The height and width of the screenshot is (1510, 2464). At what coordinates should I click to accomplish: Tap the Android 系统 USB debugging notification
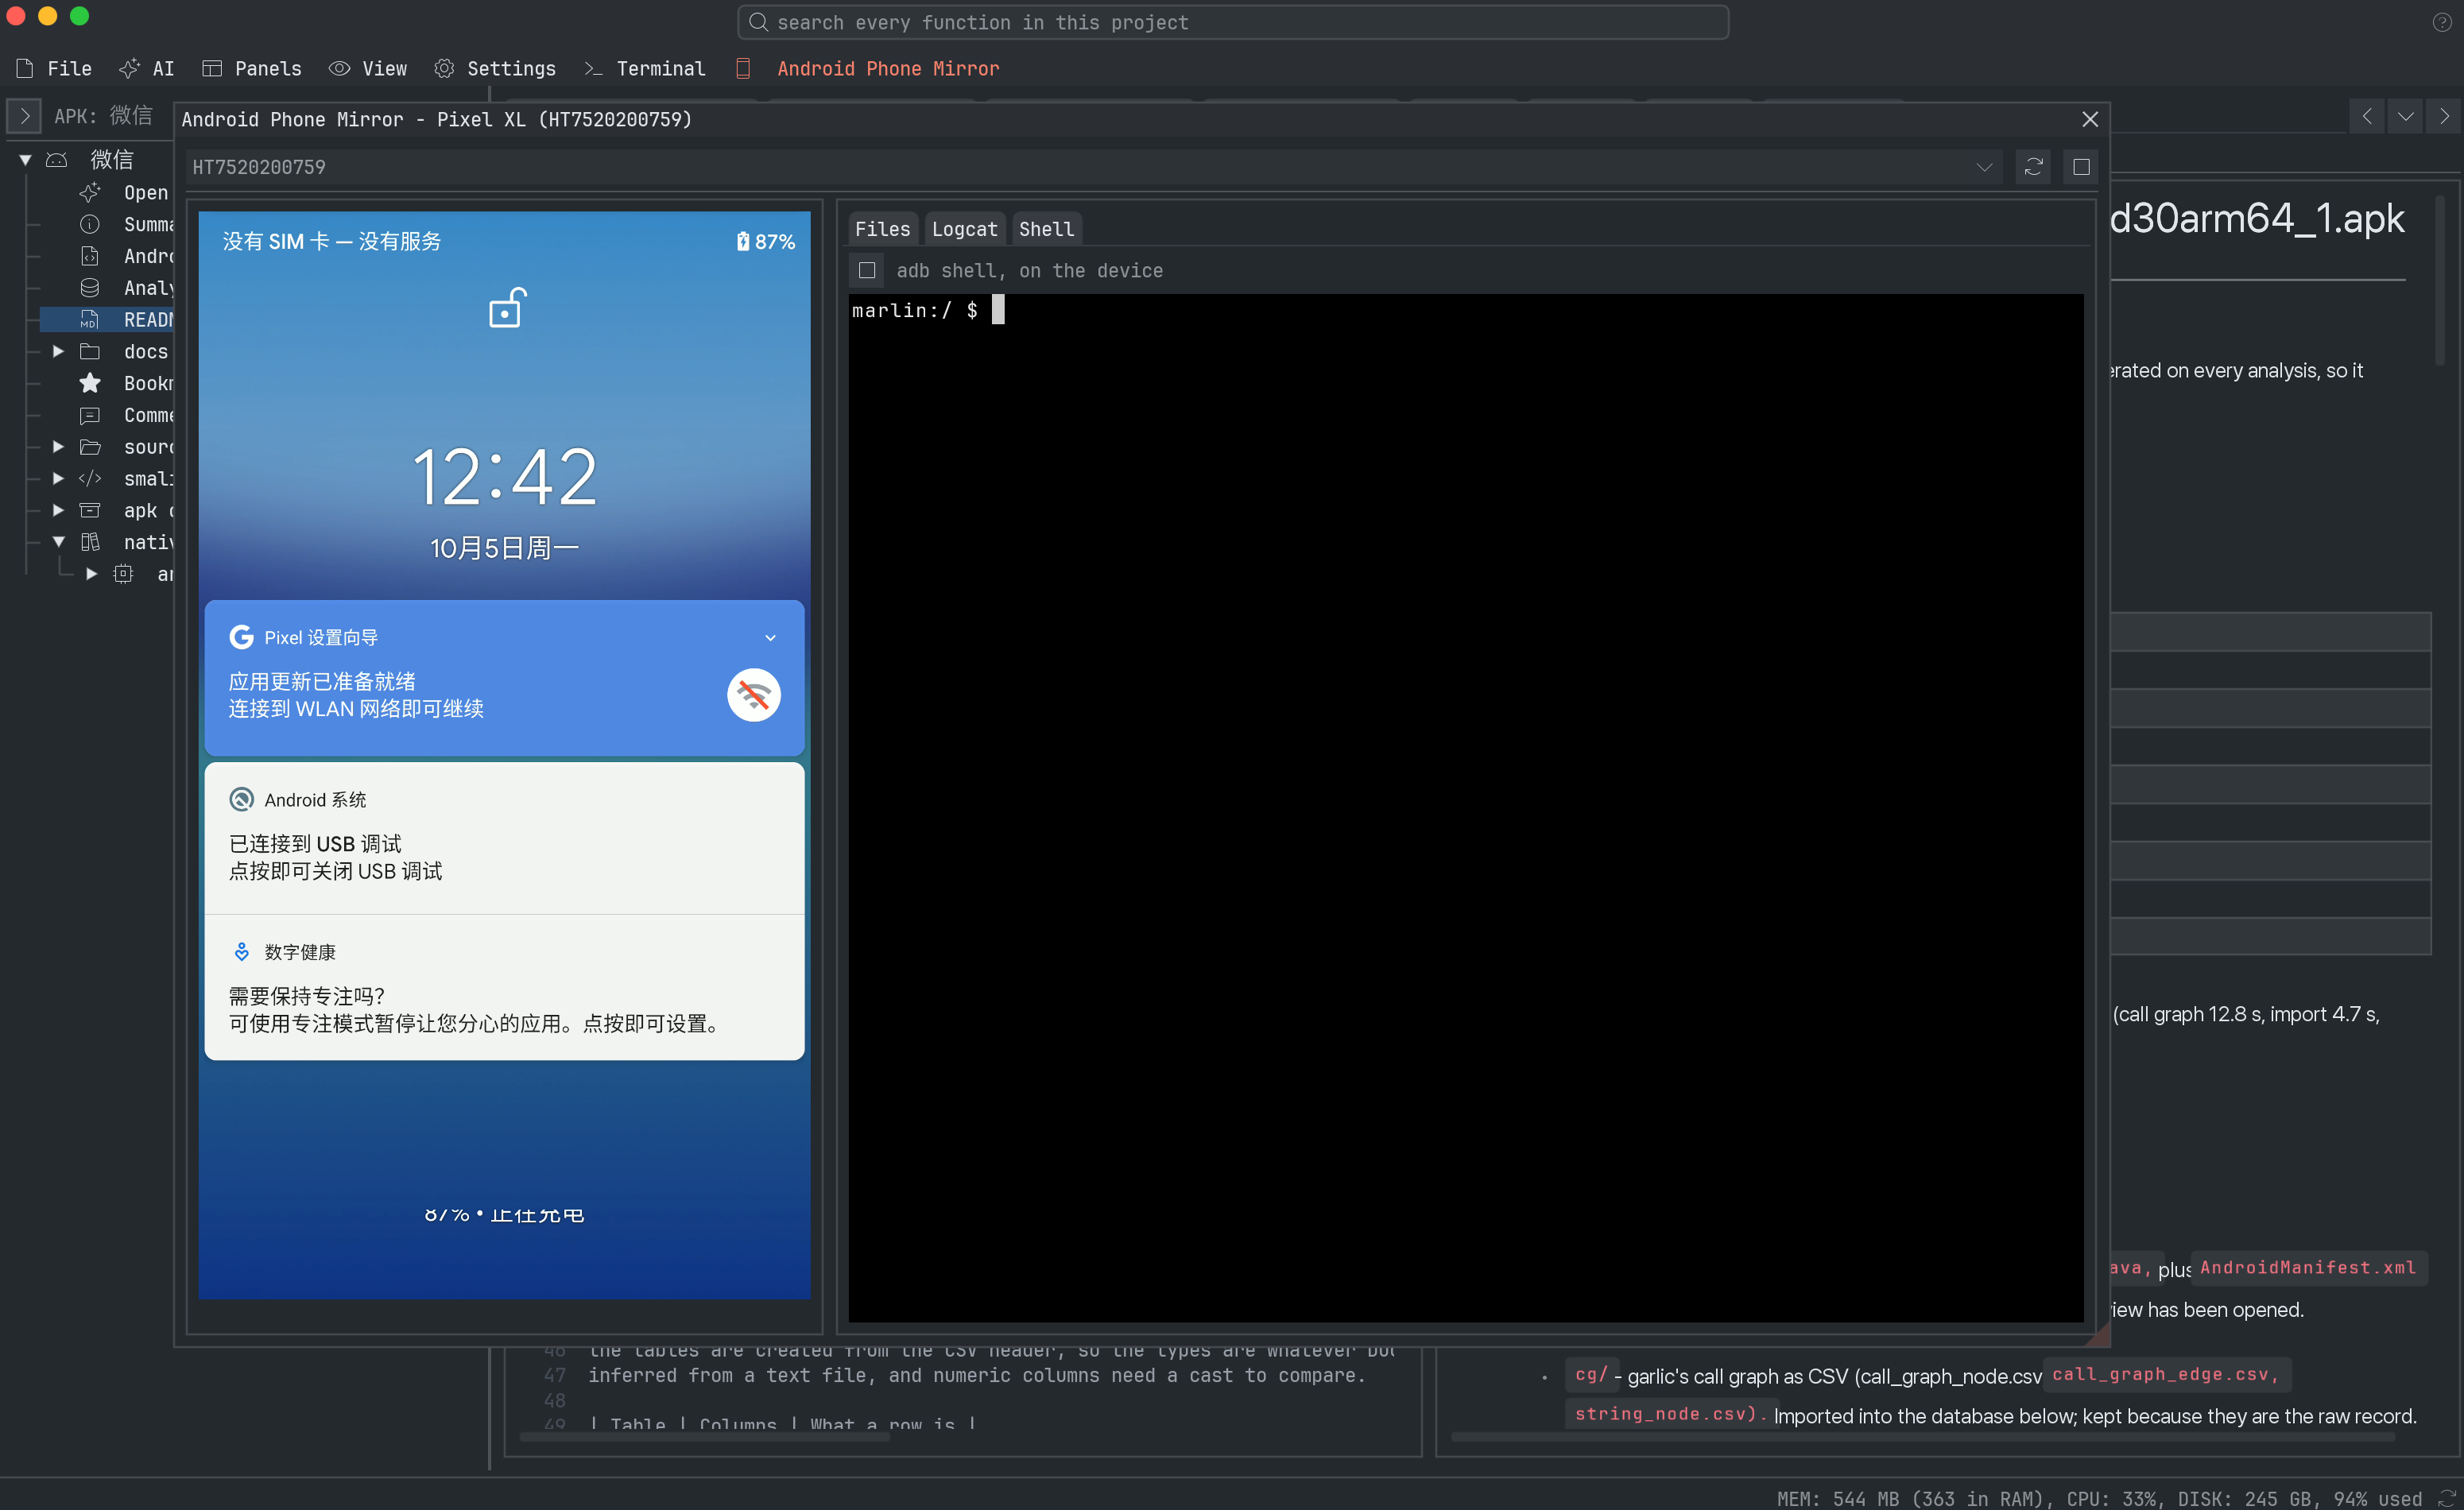click(504, 839)
